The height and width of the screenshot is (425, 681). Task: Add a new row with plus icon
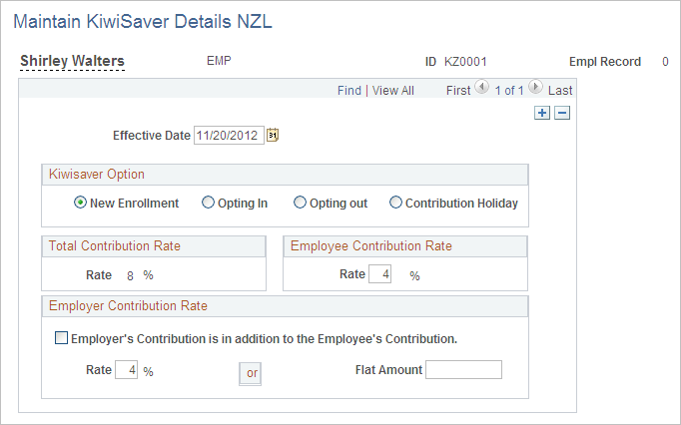point(542,114)
